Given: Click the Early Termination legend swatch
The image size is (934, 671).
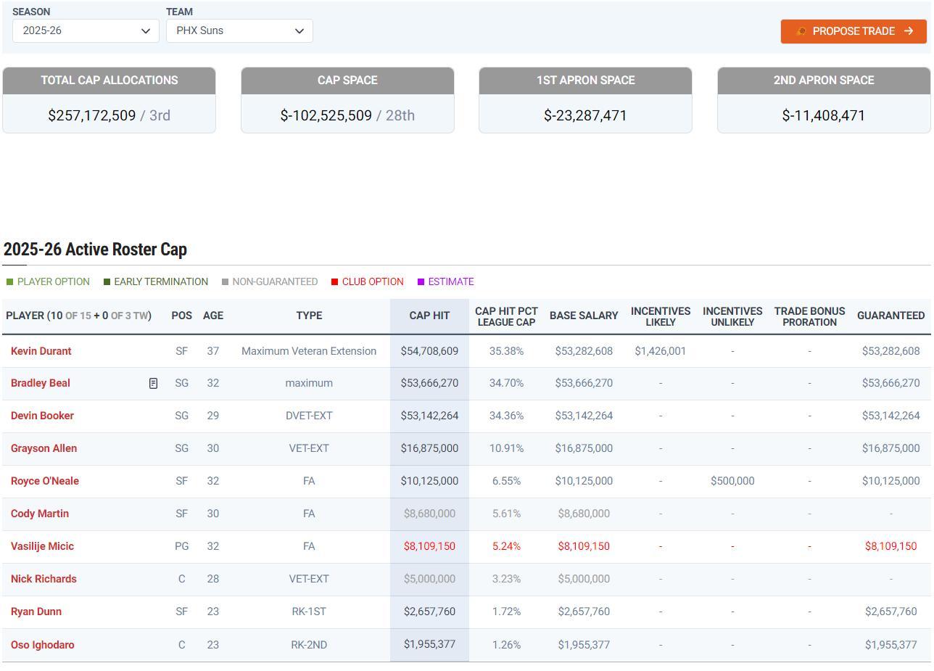Looking at the screenshot, I should 107,282.
